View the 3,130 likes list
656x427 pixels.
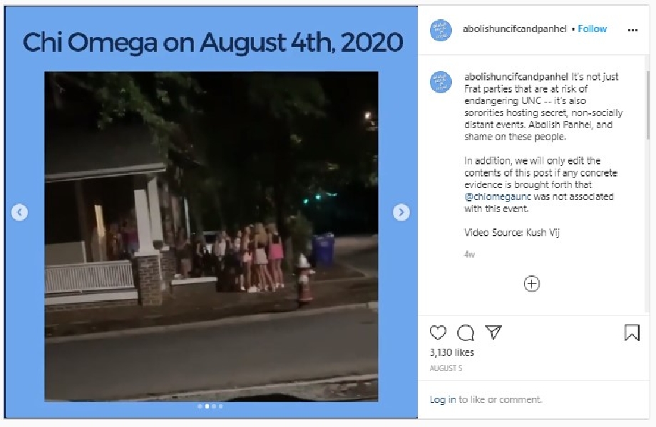[452, 352]
